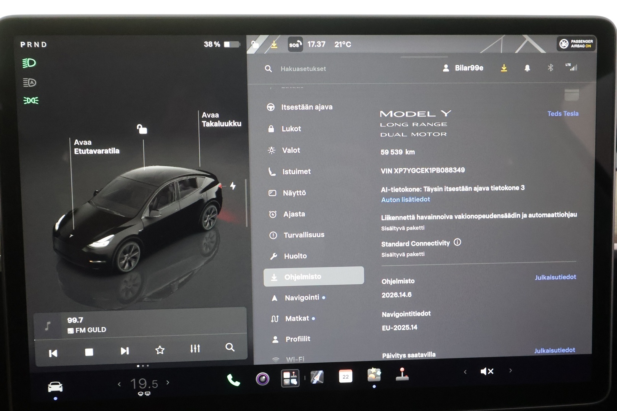Open the Näyttö settings
The width and height of the screenshot is (617, 411).
pyautogui.click(x=288, y=193)
